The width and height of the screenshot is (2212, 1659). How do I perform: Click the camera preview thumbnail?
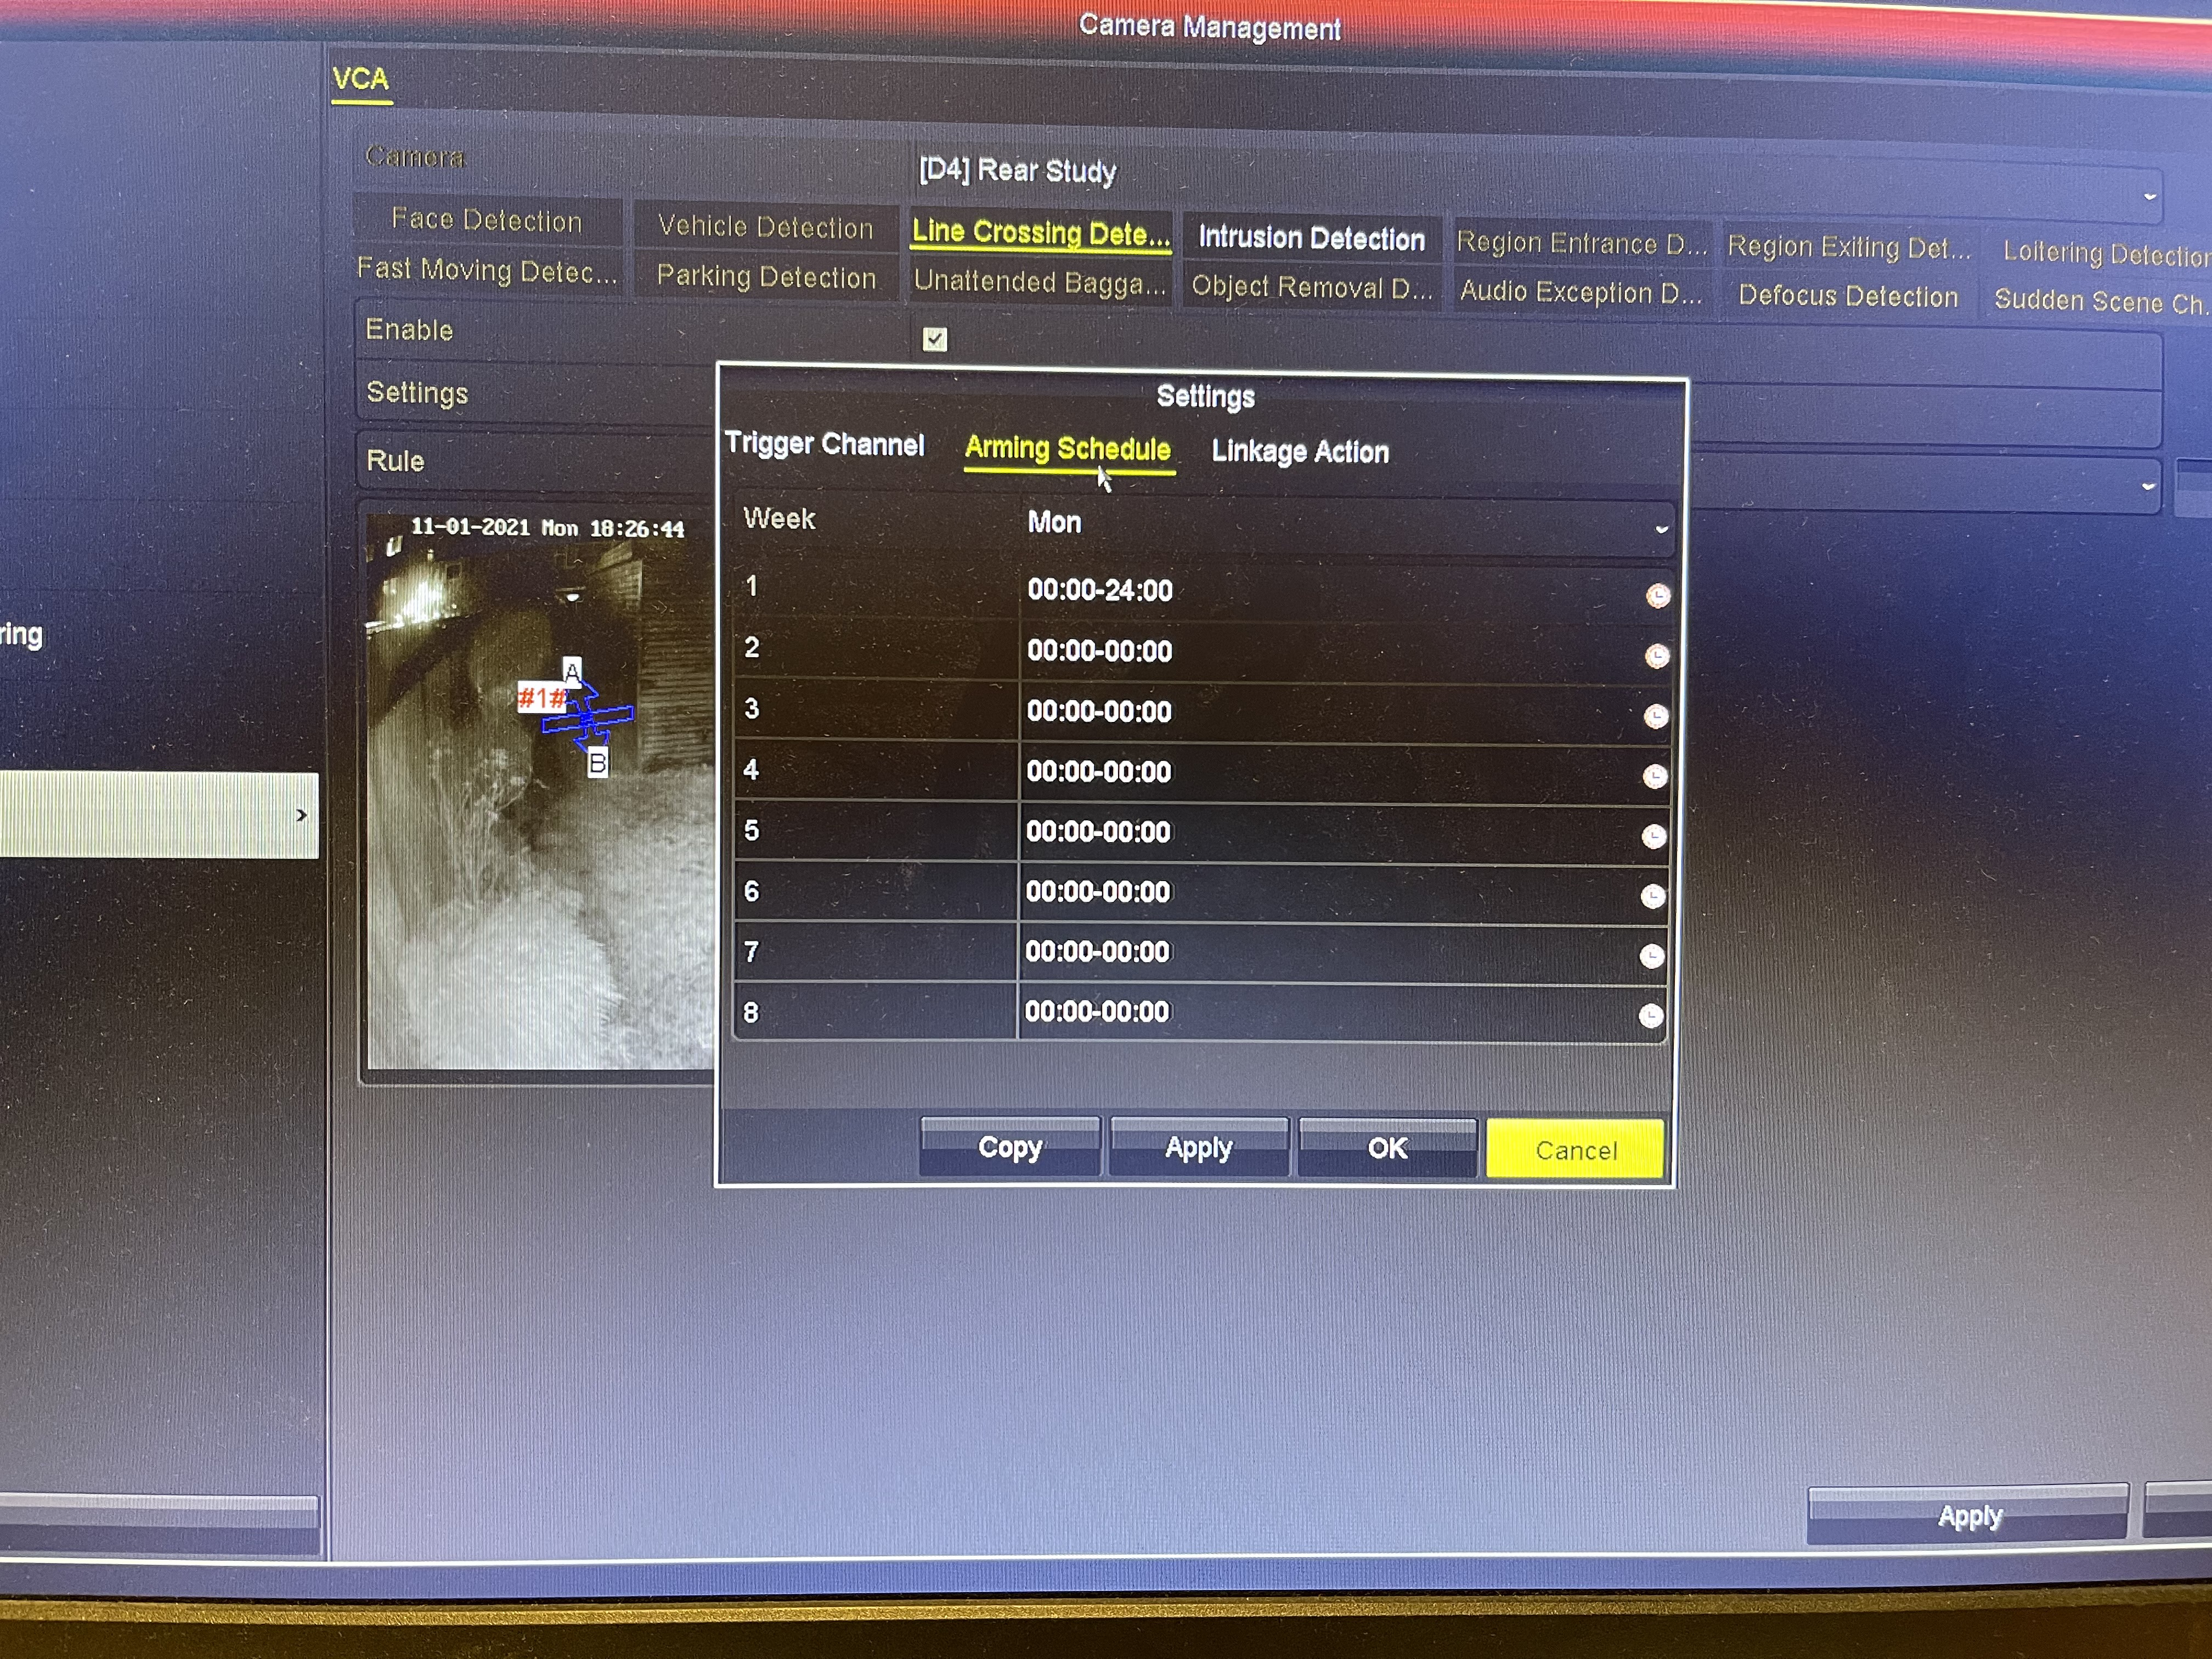coord(540,790)
